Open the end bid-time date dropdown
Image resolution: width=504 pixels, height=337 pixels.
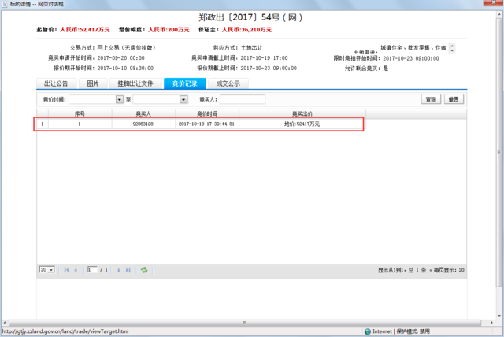pos(183,99)
